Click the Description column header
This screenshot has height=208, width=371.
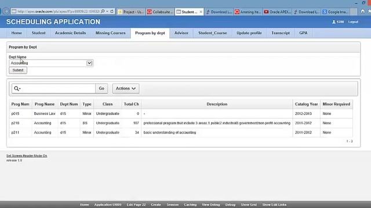(x=217, y=104)
